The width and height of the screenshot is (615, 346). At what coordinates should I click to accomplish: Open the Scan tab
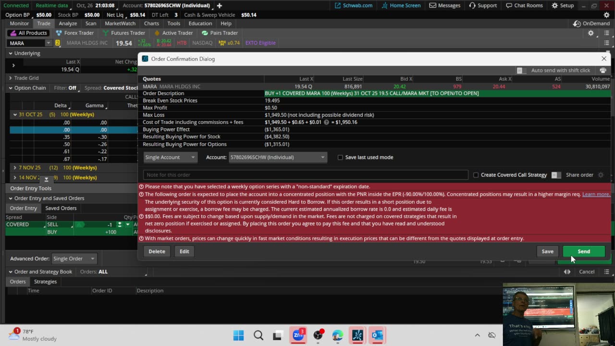pos(91,24)
